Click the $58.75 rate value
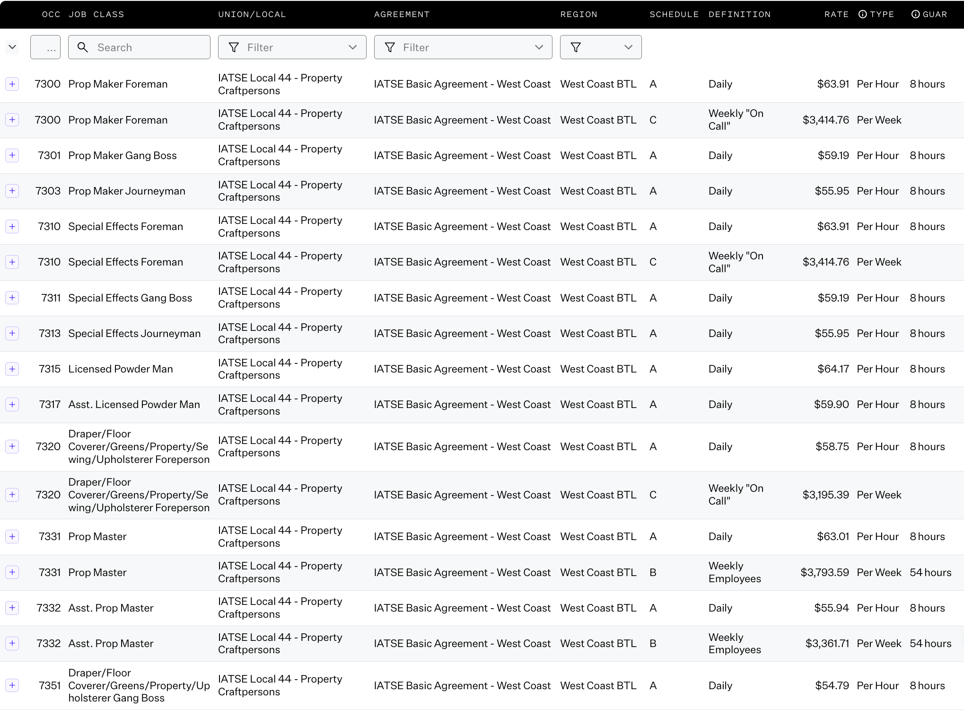 (x=833, y=446)
